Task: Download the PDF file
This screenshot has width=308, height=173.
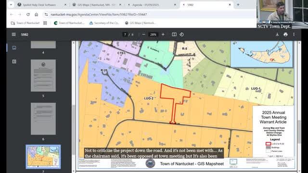Action: click(277, 35)
